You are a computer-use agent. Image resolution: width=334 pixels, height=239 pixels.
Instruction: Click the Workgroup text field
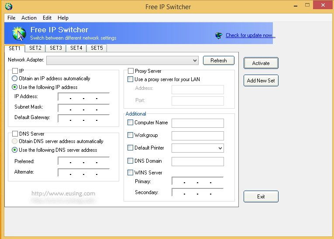198,136
